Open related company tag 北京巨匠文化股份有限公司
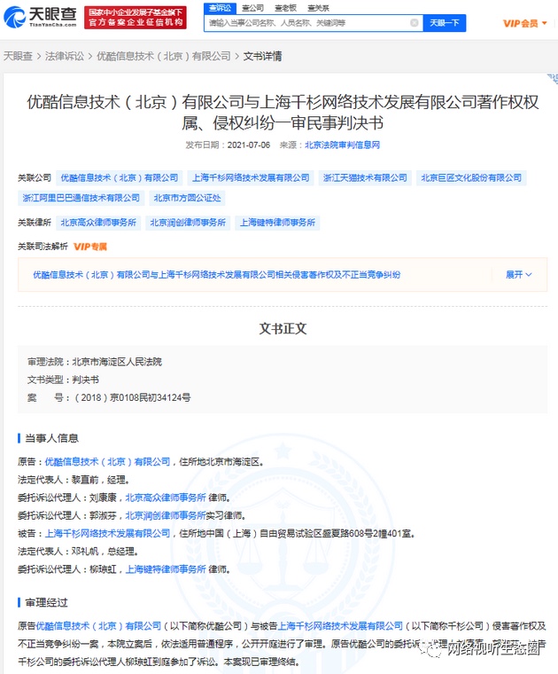Screen dimensions: 558x674 (x=471, y=178)
